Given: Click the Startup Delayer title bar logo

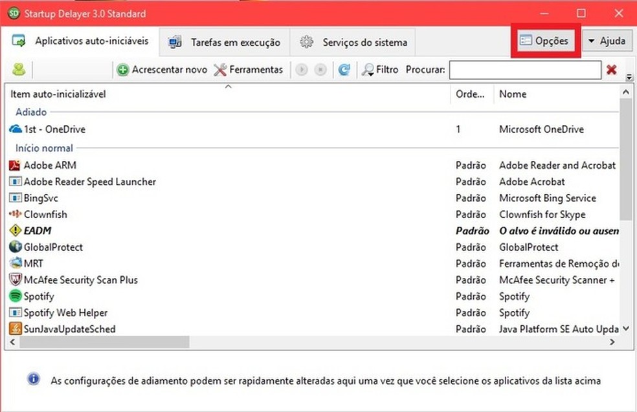Looking at the screenshot, I should click(x=14, y=13).
